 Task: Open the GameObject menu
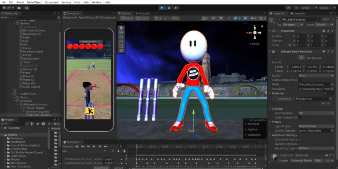[x=34, y=2]
